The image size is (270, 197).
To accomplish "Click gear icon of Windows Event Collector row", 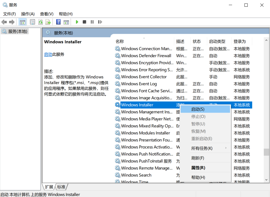I will pos(118,77).
